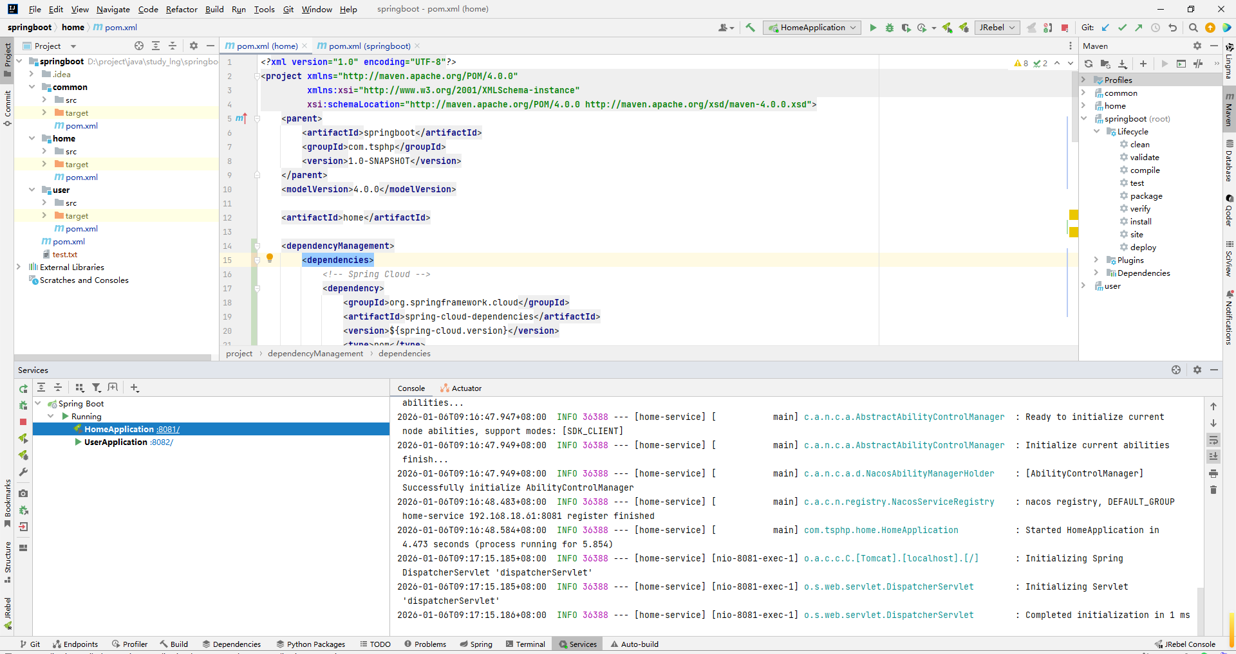Viewport: 1236px width, 654px height.
Task: Switch to the pom.xml (springboot) tab
Action: (369, 46)
